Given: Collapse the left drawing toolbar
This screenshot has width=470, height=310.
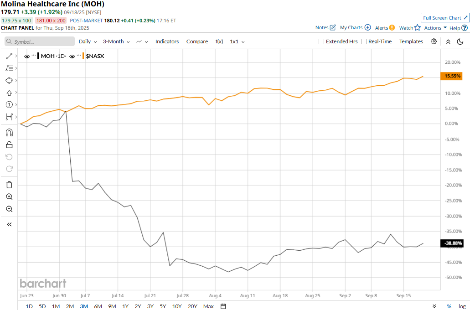Looking at the screenshot, I should pos(9,225).
